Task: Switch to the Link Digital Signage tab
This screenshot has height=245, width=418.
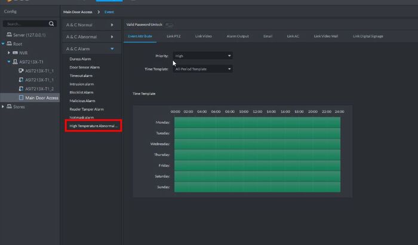Action: pos(368,36)
